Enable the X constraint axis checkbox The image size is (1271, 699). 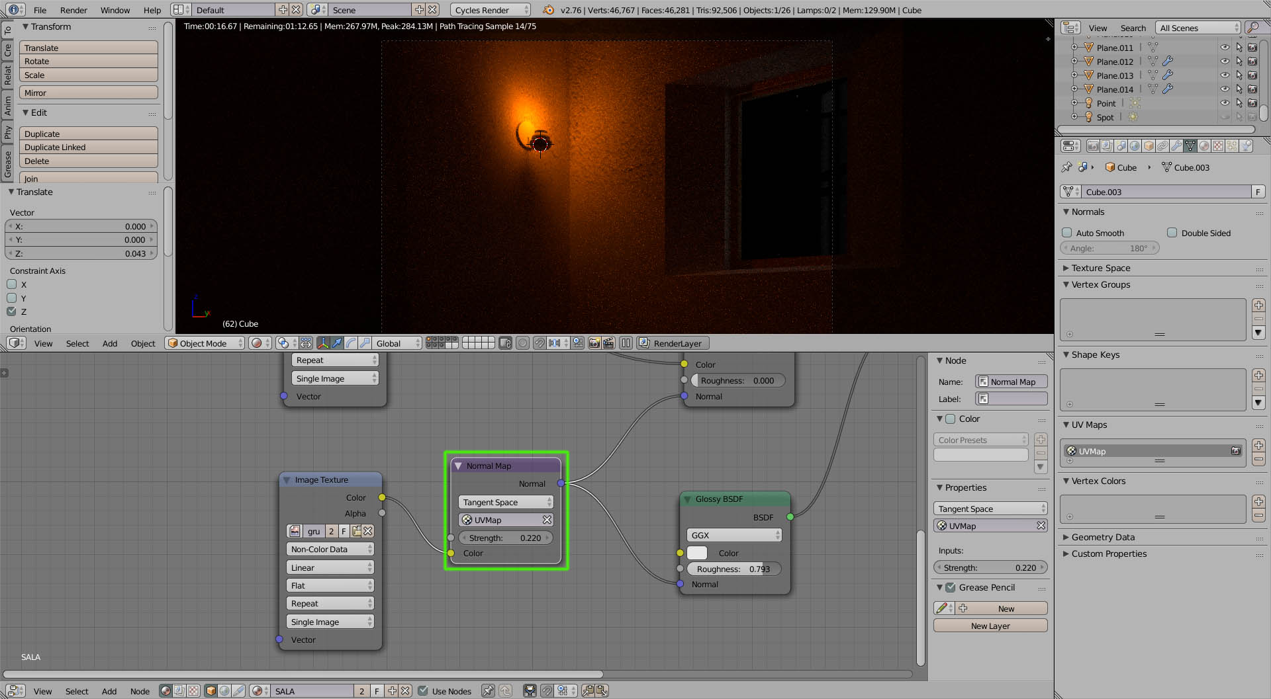pyautogui.click(x=12, y=284)
